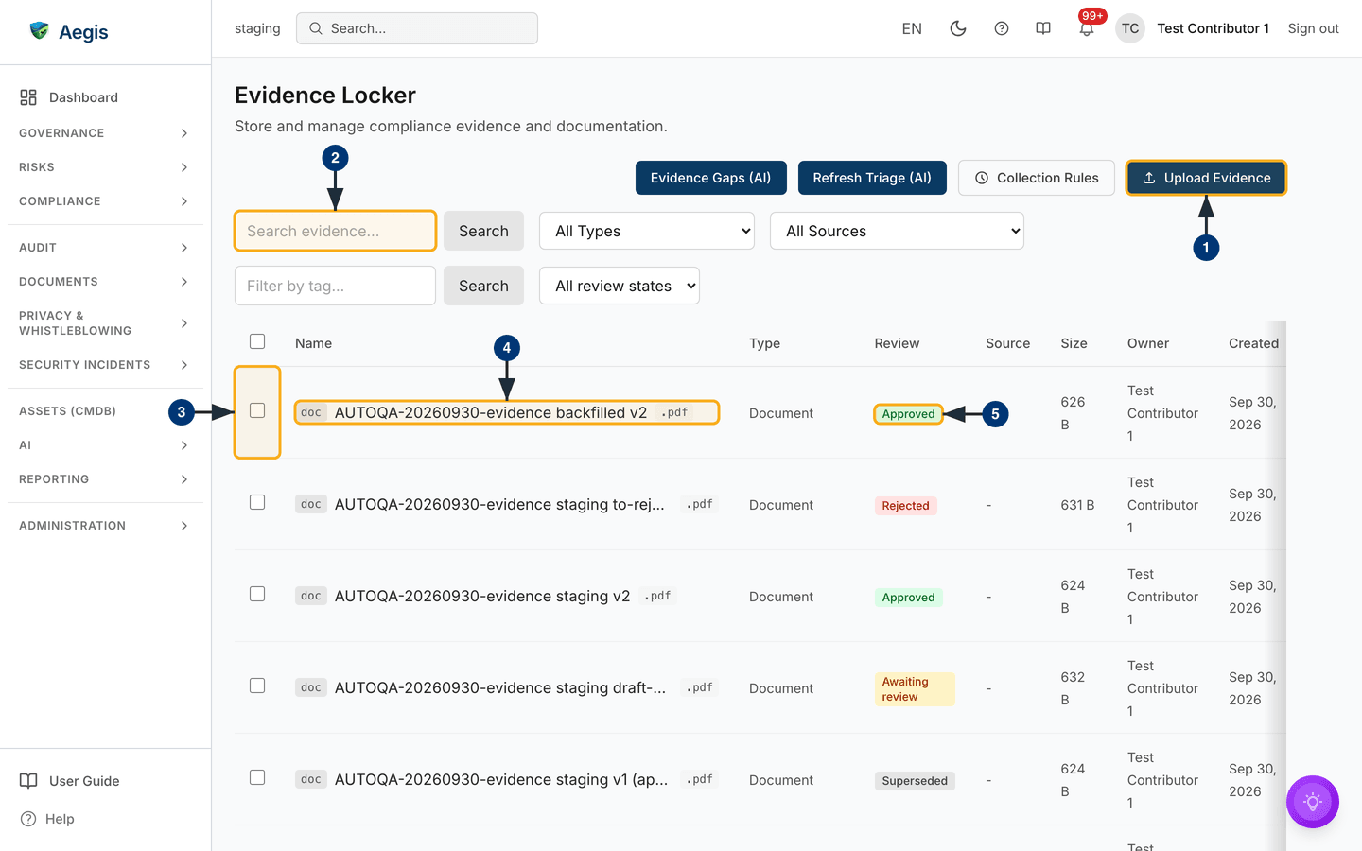Click doc badge of staging to-rej row
The height and width of the screenshot is (851, 1362).
(311, 504)
